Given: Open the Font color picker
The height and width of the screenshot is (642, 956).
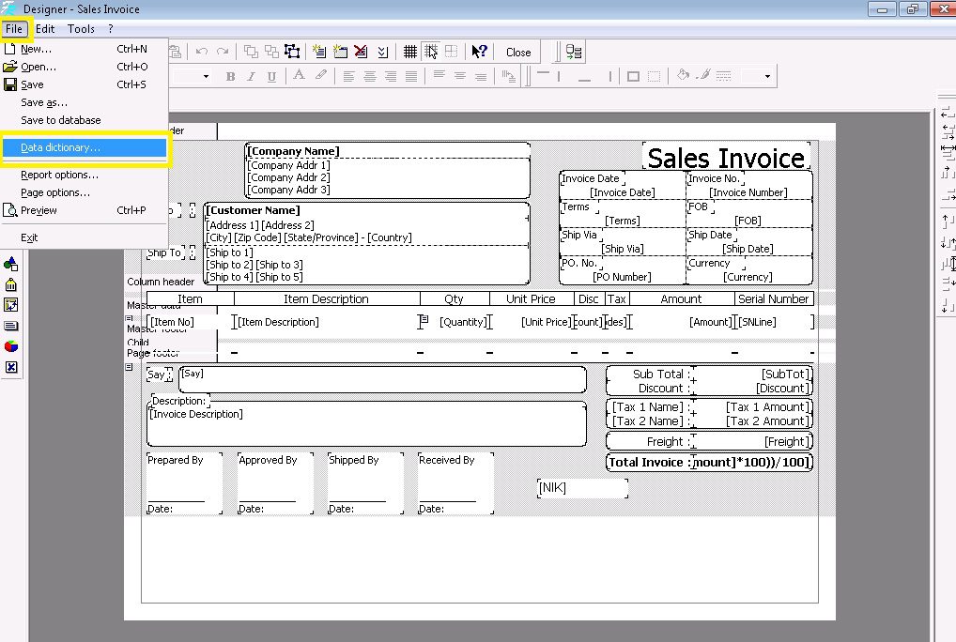Looking at the screenshot, I should (x=299, y=75).
